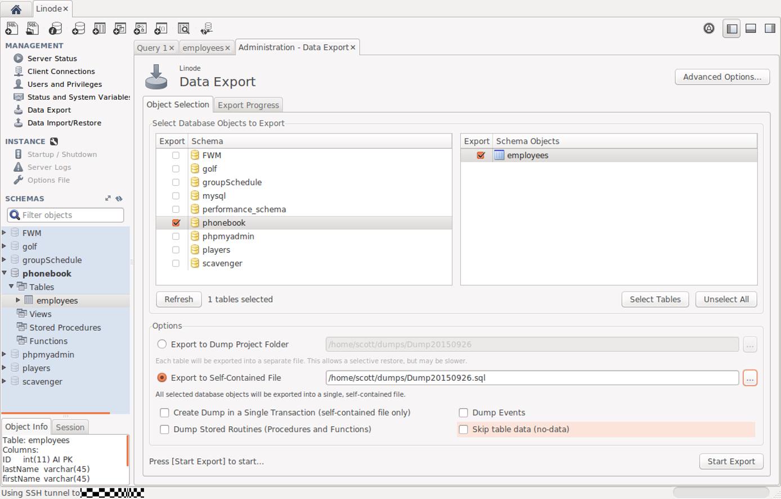The width and height of the screenshot is (781, 499).
Task: Click the browse button beside the export file path
Action: click(750, 378)
